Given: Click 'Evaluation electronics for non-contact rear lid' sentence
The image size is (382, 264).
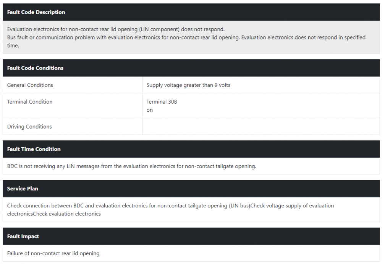Looking at the screenshot, I should click(x=116, y=29).
